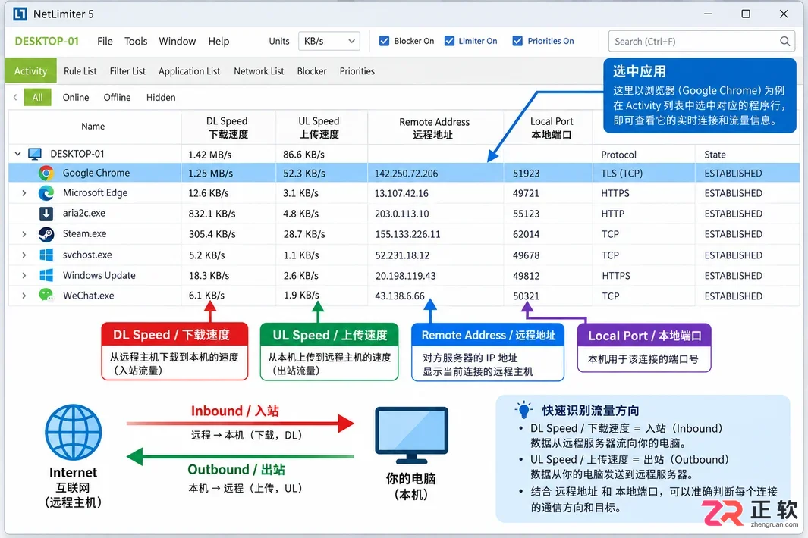This screenshot has height=538, width=808.
Task: Show Offline connections filter
Action: point(117,97)
